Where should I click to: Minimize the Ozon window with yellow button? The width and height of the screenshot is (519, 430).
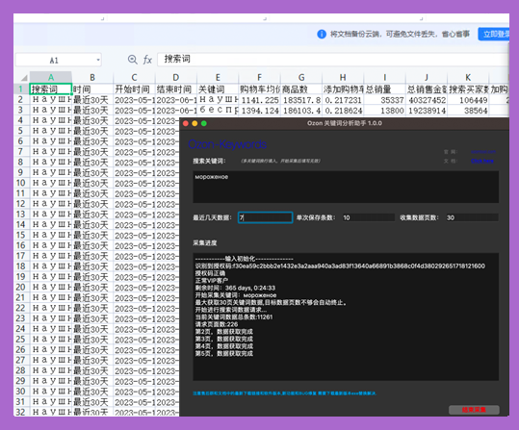pyautogui.click(x=195, y=123)
